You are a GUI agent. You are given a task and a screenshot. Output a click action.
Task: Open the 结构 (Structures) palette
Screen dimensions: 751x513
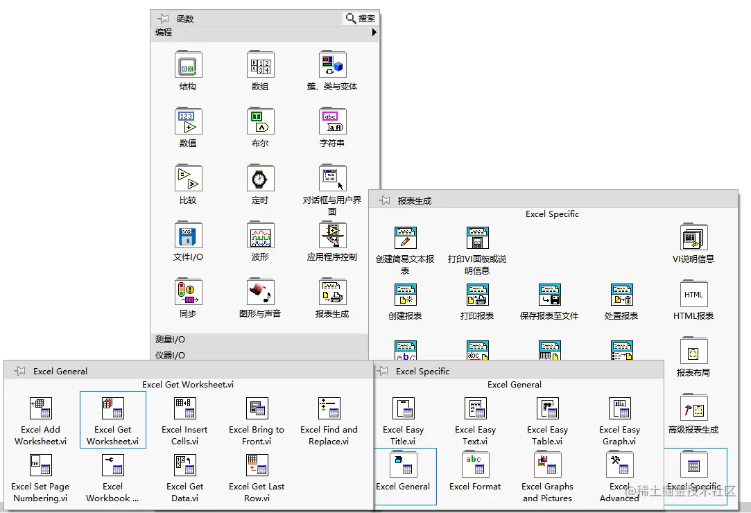tap(188, 65)
